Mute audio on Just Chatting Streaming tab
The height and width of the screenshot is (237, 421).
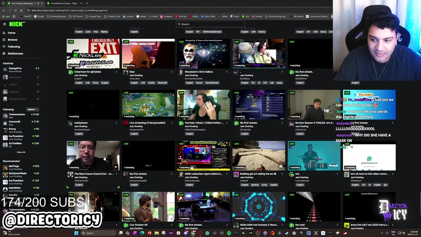point(38,3)
